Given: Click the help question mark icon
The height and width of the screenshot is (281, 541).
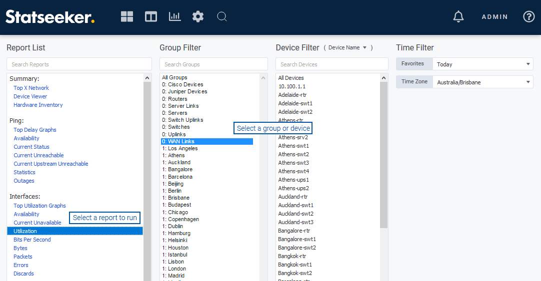Looking at the screenshot, I should pos(528,16).
